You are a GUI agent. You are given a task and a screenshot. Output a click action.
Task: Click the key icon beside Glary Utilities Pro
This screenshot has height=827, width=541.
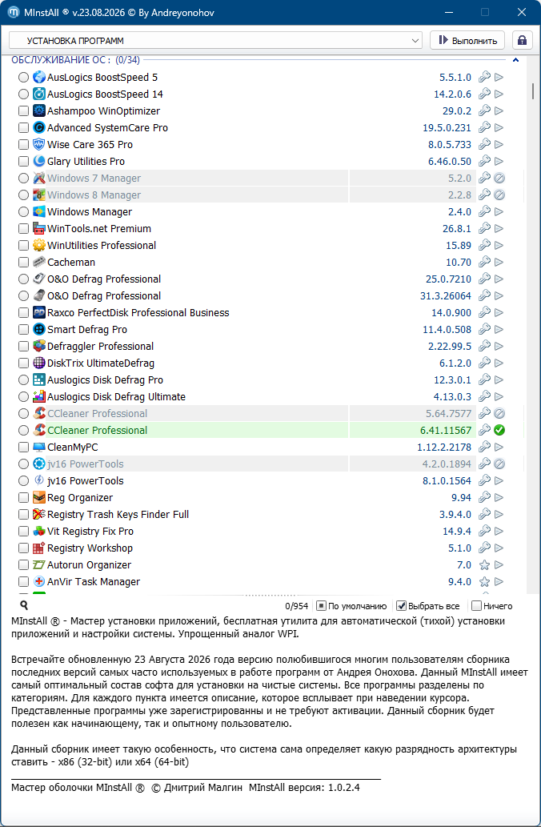click(484, 162)
